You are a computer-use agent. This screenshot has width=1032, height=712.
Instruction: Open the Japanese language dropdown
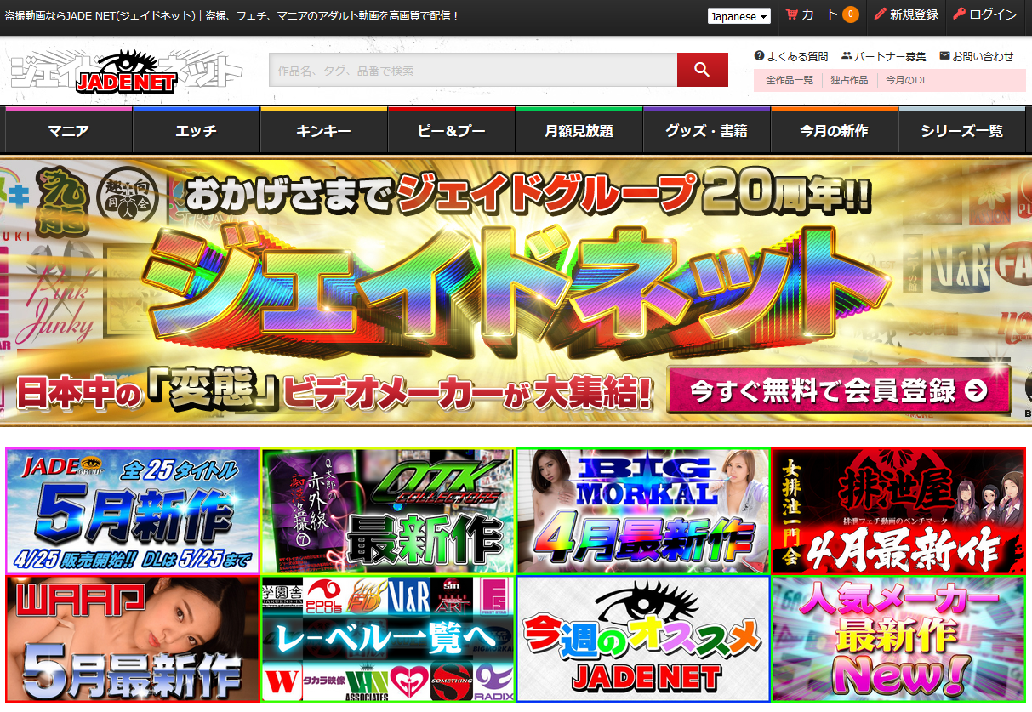[x=738, y=16]
